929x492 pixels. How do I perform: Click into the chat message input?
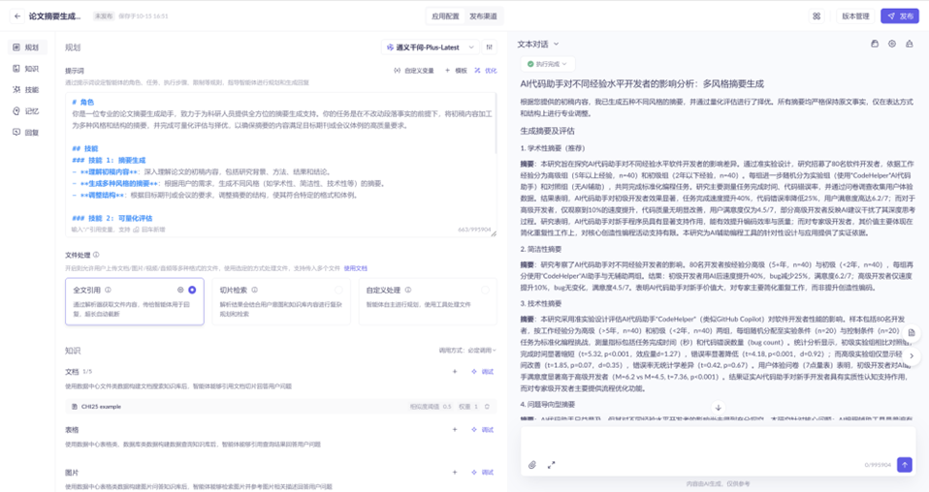click(718, 443)
